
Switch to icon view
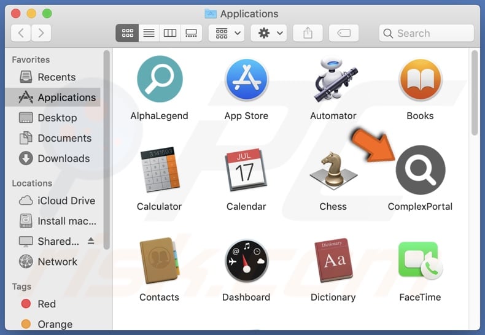coord(127,33)
